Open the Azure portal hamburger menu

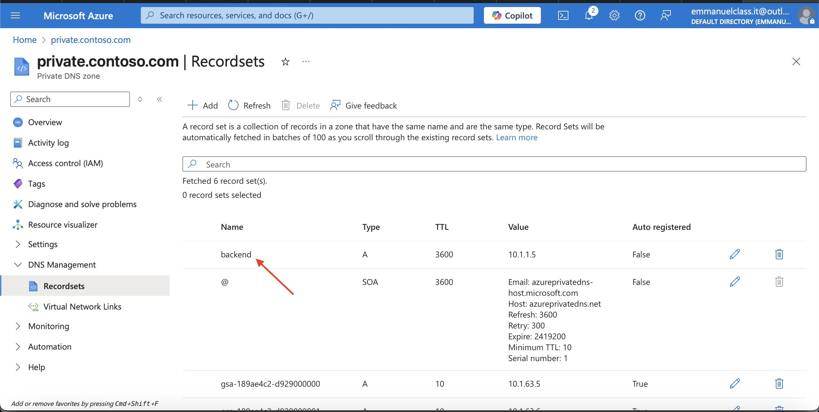[15, 15]
